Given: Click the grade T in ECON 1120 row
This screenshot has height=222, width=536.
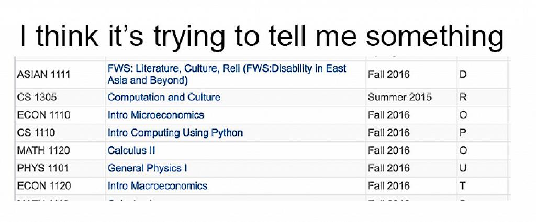Looking at the screenshot, I should [463, 186].
